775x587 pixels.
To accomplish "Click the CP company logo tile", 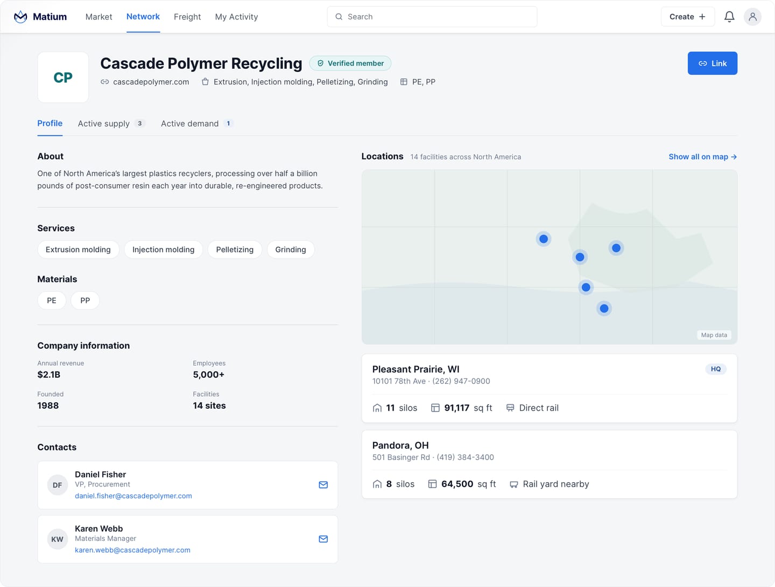I will click(x=63, y=77).
